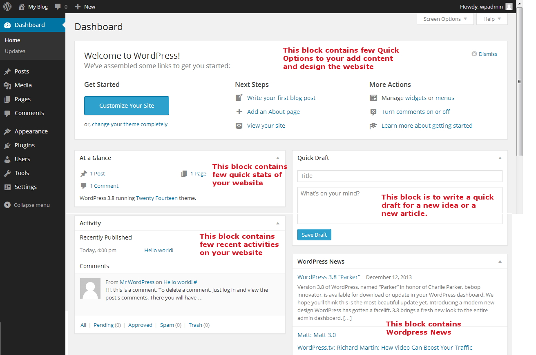Image resolution: width=536 pixels, height=355 pixels.
Task: Click the Pages icon in sidebar
Action: pos(7,99)
